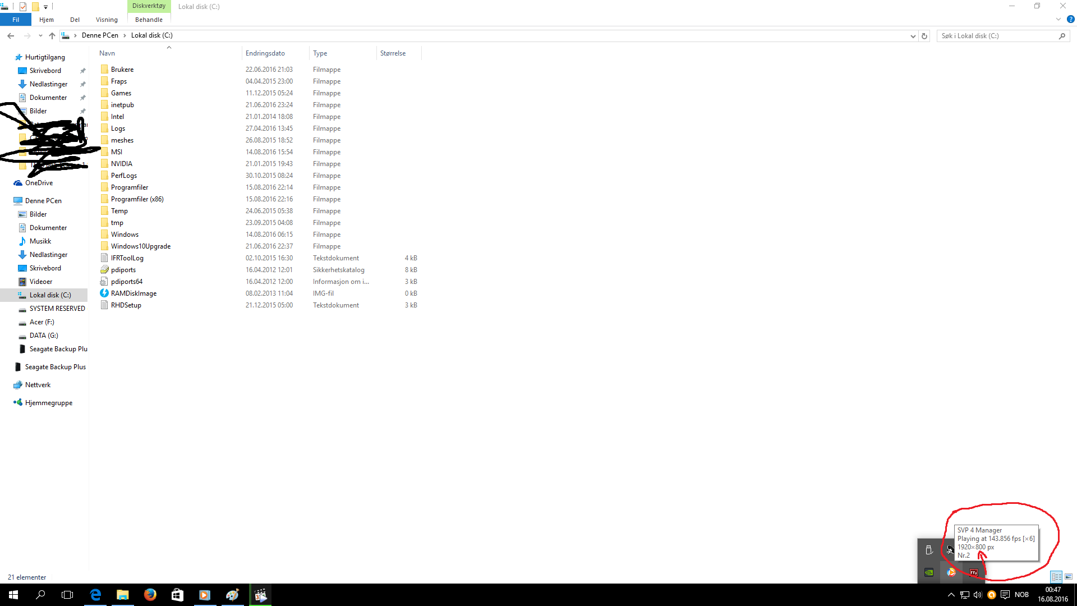Open the Explorer help icon
Screen dimensions: 1077x606
tap(1070, 19)
